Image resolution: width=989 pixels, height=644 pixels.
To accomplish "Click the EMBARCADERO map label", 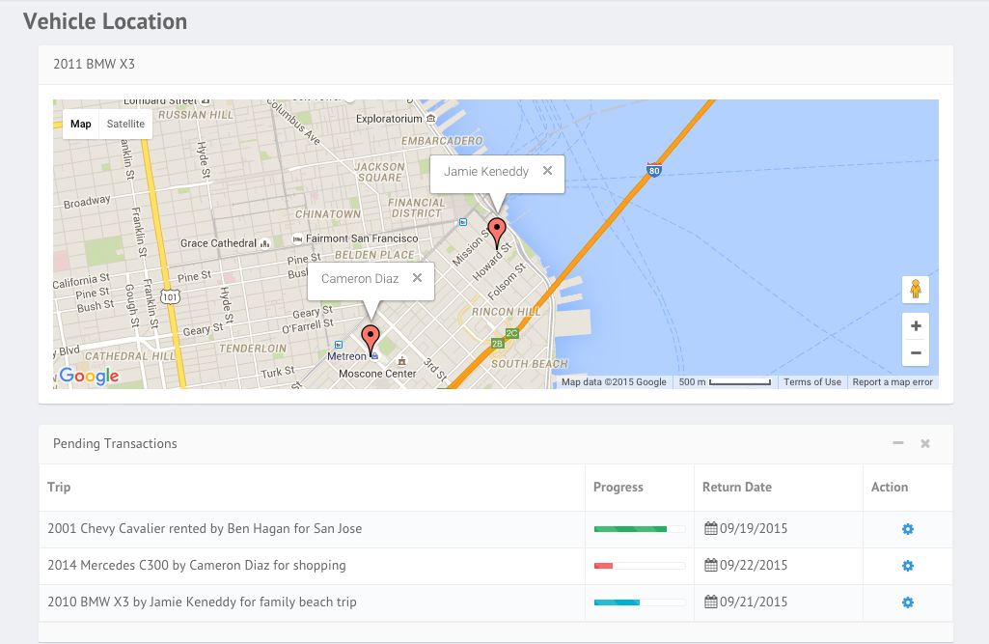I will point(442,140).
